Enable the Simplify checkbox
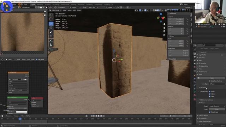The width and height of the screenshot is (226, 127). point(200,63)
